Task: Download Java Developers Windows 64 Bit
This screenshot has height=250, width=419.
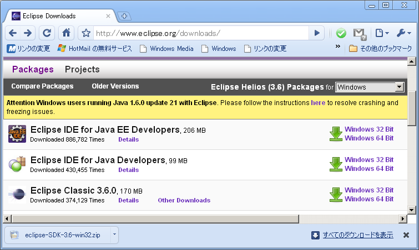Action: coord(369,169)
